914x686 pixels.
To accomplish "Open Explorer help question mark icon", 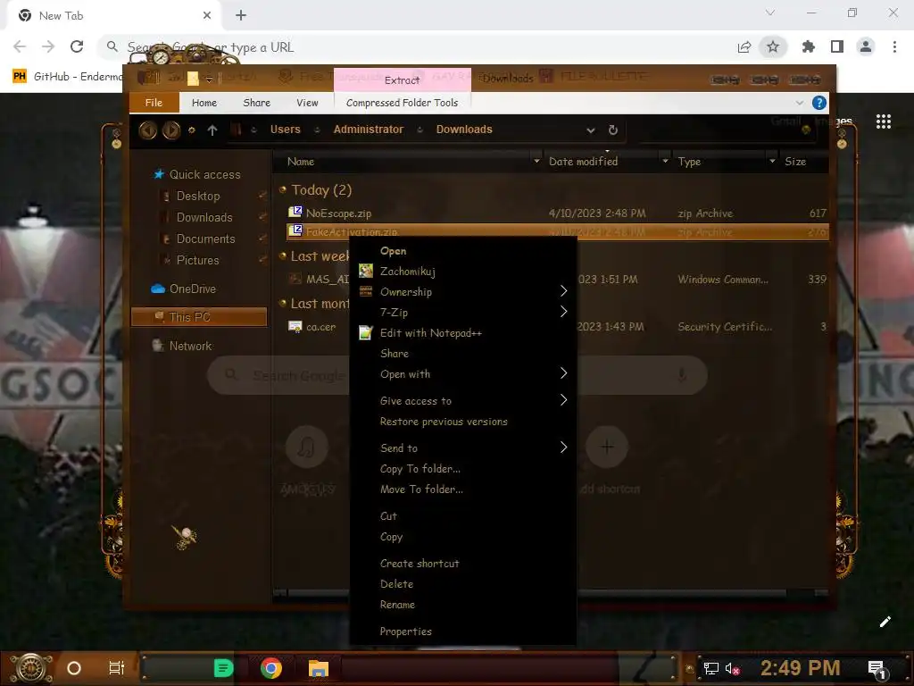I will click(x=819, y=103).
